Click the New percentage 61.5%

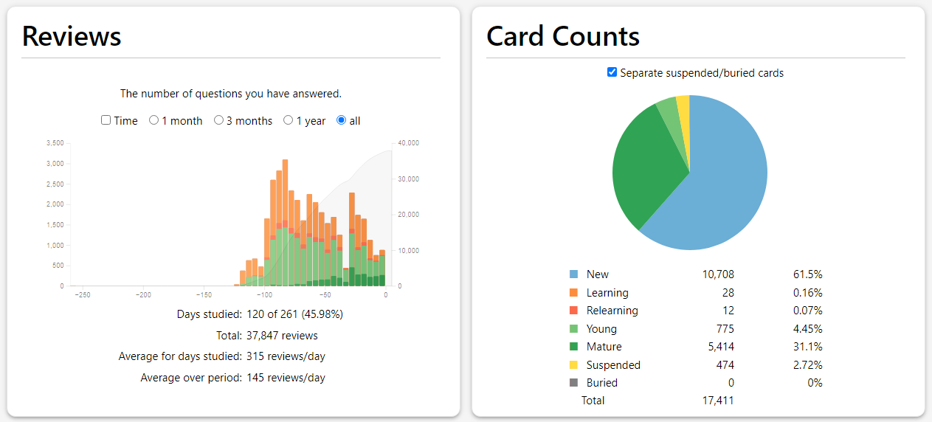click(808, 274)
